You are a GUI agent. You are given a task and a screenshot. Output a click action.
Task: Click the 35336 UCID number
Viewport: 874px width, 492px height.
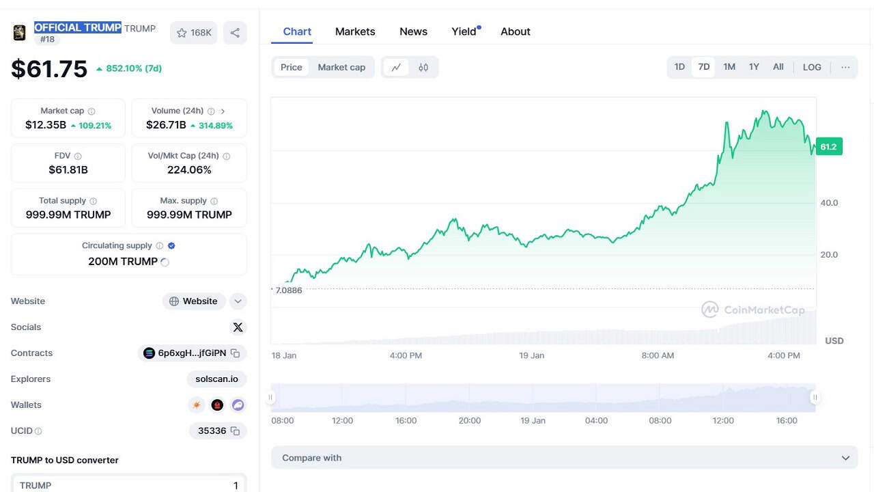(212, 431)
